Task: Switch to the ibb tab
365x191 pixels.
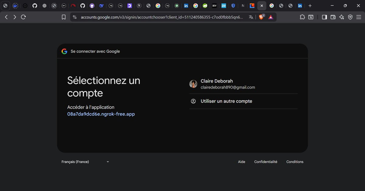Action: (224, 6)
